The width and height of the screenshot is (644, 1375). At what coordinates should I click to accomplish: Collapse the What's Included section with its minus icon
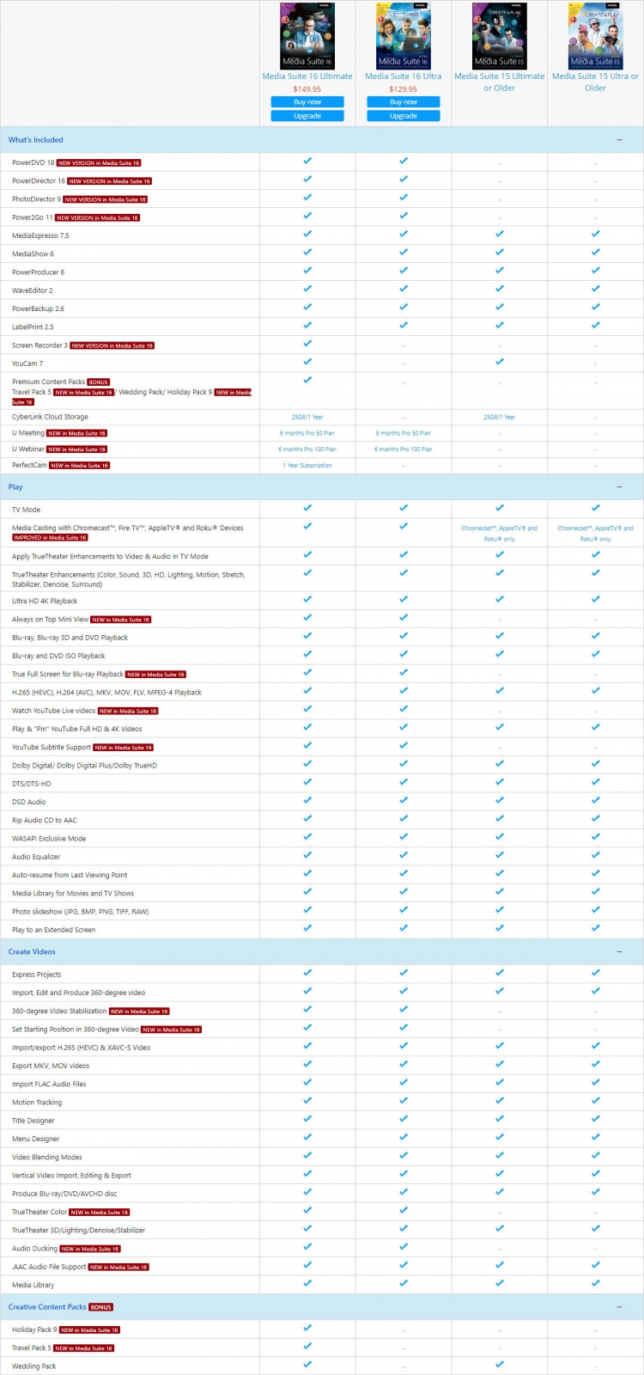tap(620, 140)
